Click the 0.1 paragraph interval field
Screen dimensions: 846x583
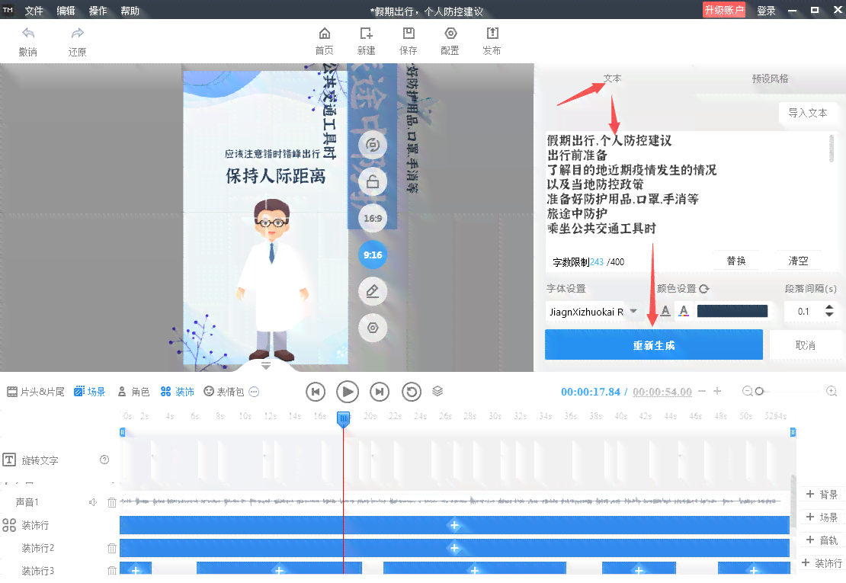click(803, 311)
